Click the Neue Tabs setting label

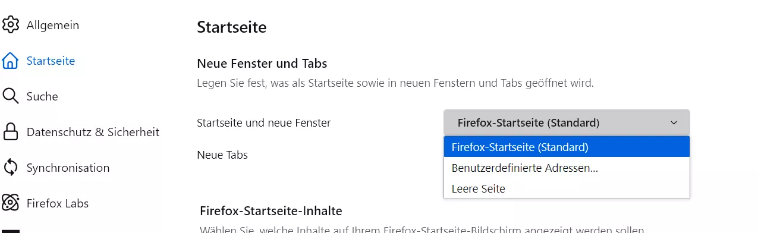tap(222, 155)
